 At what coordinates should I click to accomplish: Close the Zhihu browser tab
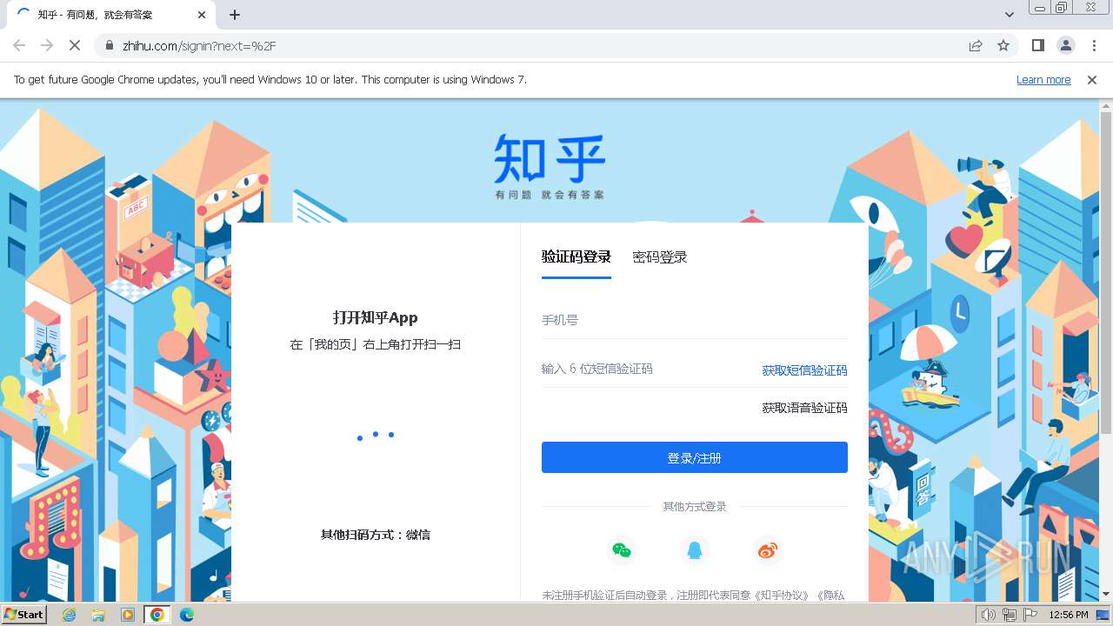[x=202, y=15]
